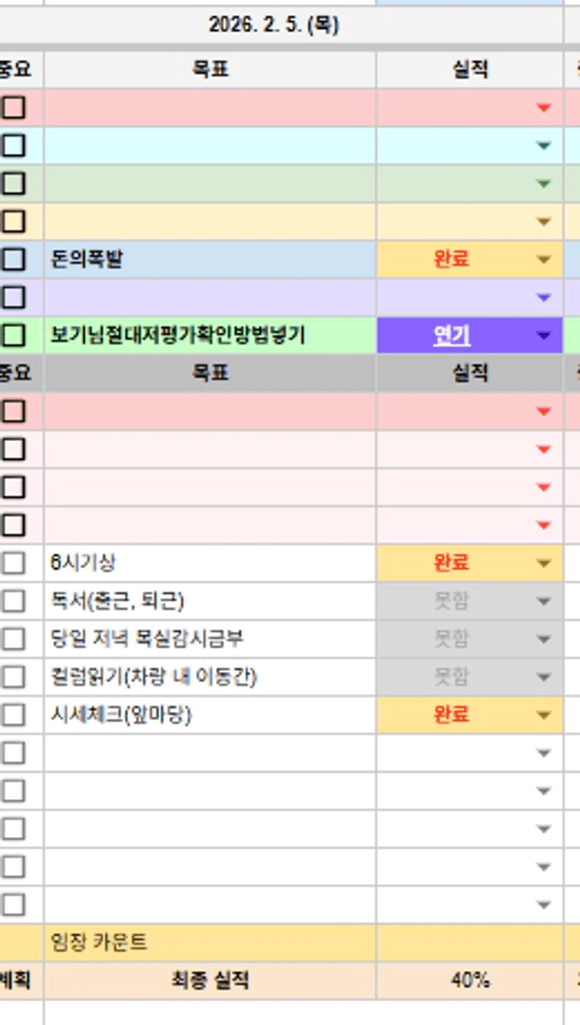
Task: Open the 못함 dropdown for 컬럼읽기(차량 내 이동간)
Action: (x=543, y=677)
